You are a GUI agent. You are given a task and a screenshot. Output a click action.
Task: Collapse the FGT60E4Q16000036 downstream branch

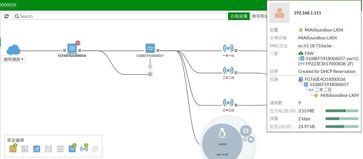(80, 50)
